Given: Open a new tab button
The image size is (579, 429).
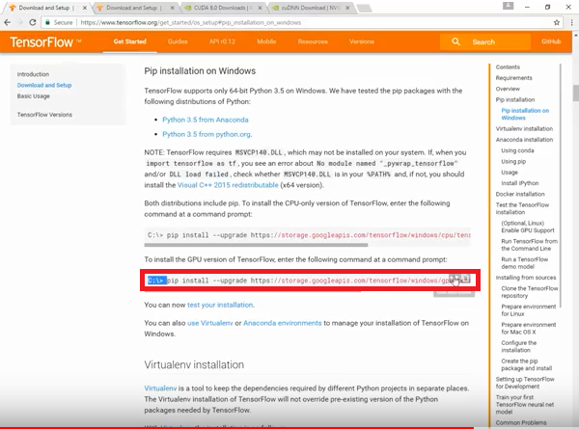Looking at the screenshot, I should 365,8.
